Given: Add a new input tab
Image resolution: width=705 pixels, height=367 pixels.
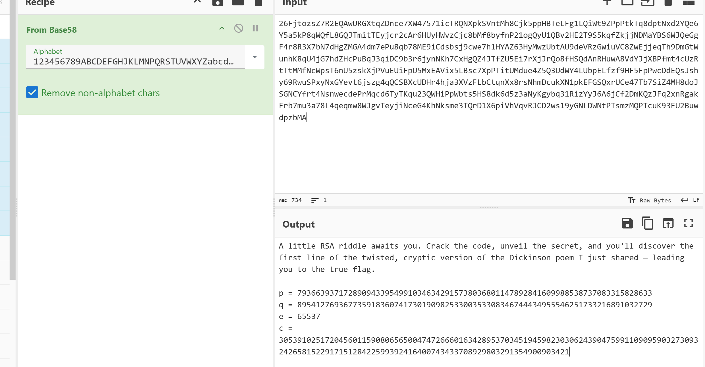Looking at the screenshot, I should [x=607, y=3].
